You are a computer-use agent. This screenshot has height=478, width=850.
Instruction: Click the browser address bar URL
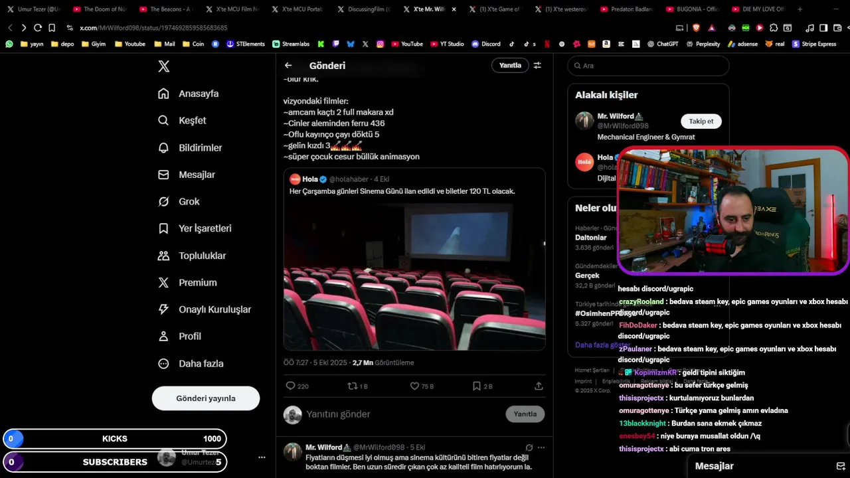click(x=153, y=28)
